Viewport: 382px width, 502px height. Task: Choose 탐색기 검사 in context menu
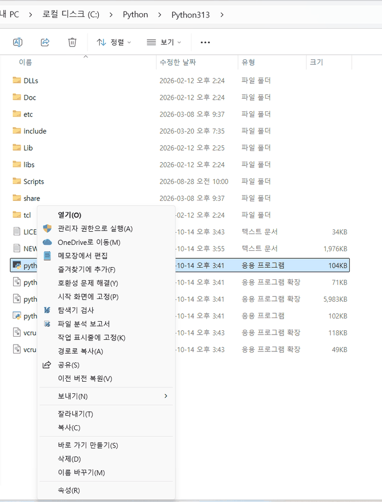pos(106,310)
